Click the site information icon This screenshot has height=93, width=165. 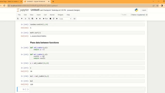tap(9, 6)
